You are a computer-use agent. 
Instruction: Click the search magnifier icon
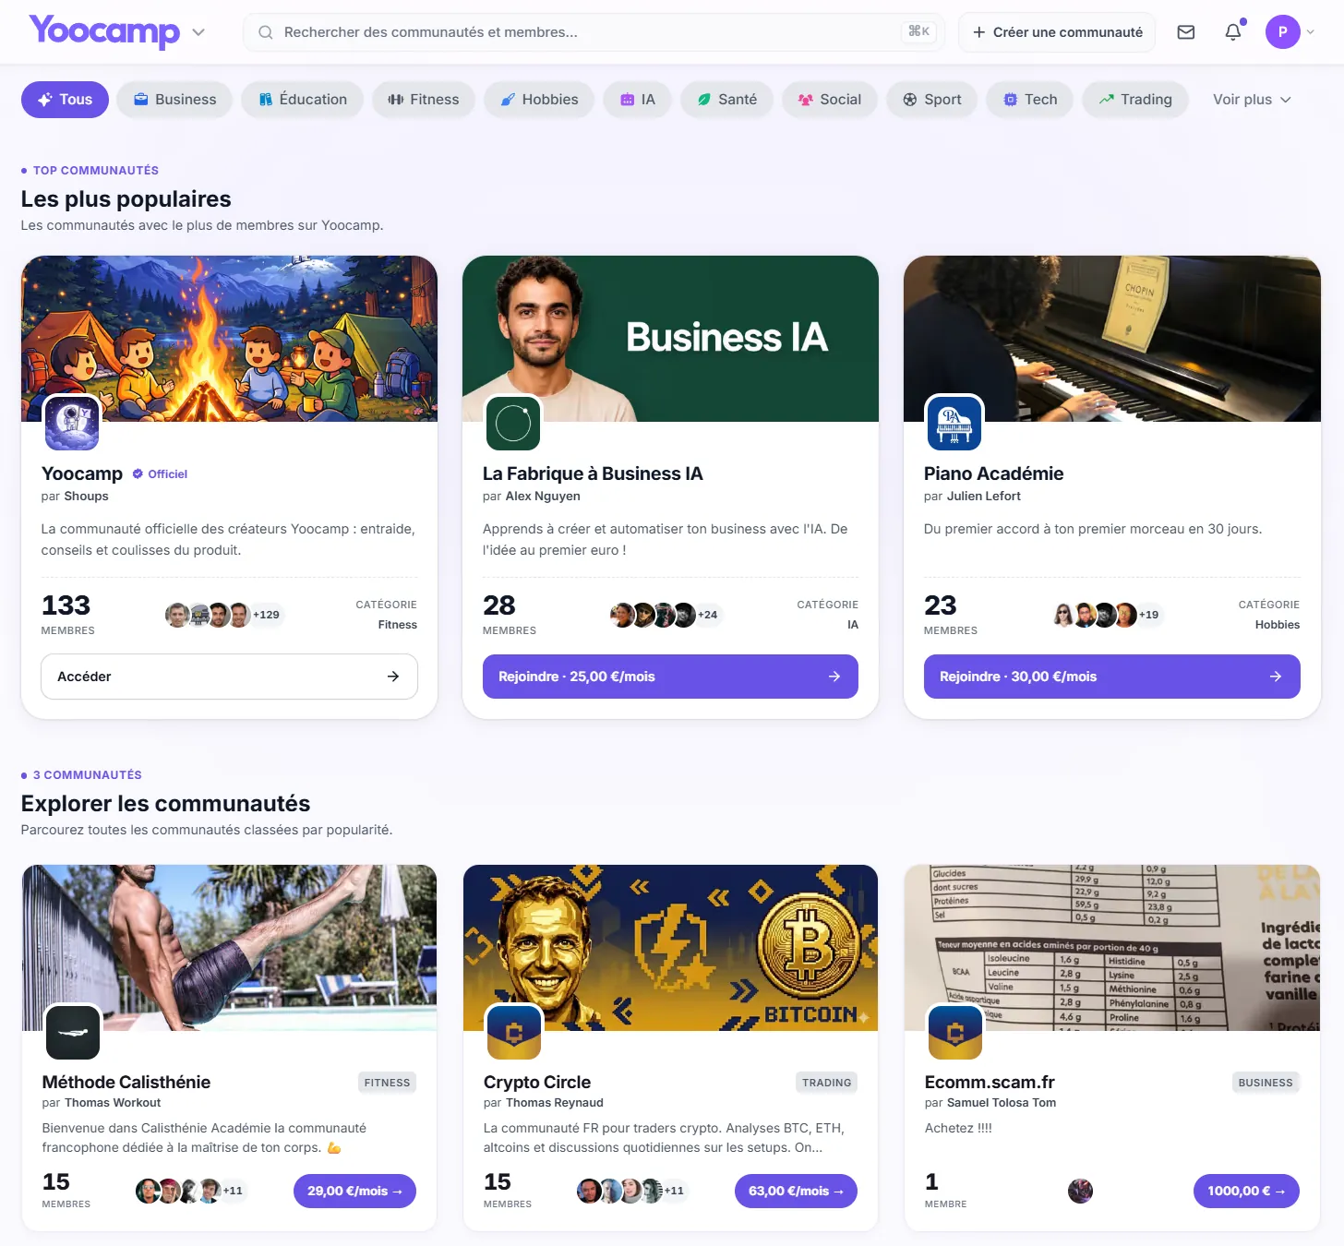coord(265,32)
